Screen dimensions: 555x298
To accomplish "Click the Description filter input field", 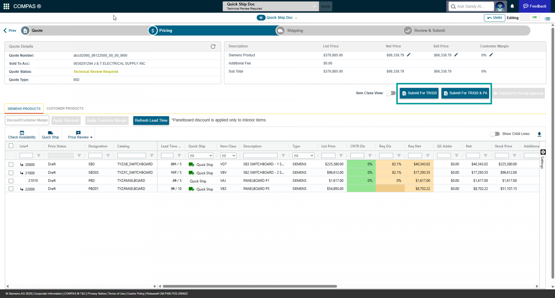I will click(260, 155).
